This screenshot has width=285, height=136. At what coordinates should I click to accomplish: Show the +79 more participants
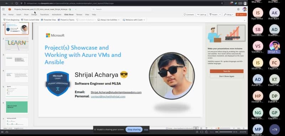(274, 130)
